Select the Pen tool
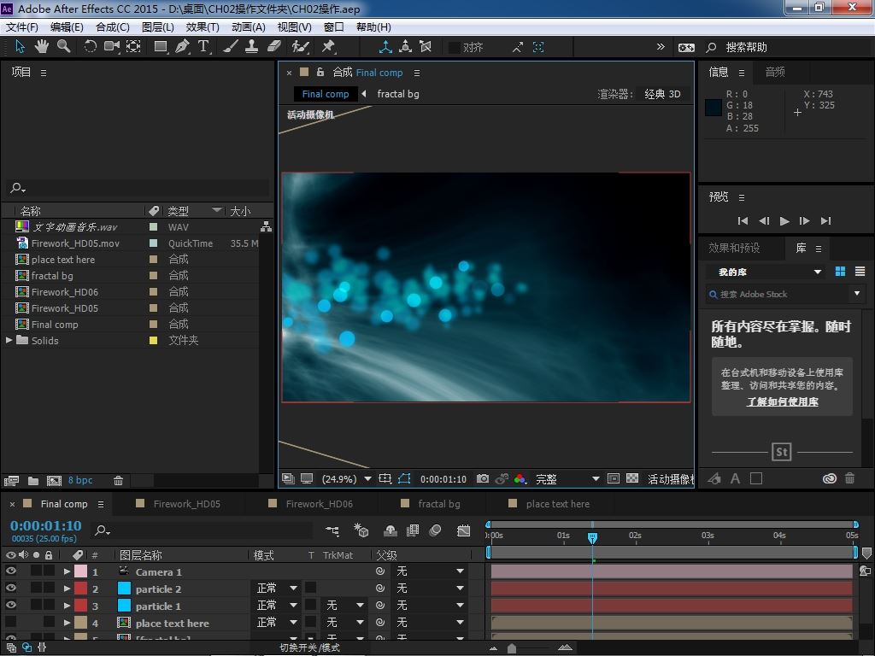This screenshot has height=656, width=875. pyautogui.click(x=182, y=47)
